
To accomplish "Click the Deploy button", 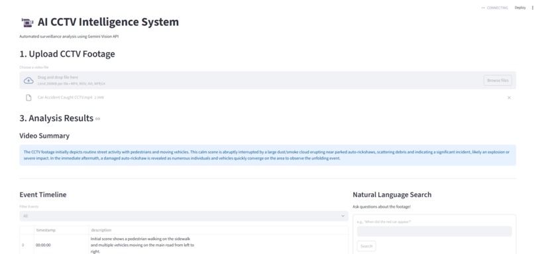I will click(520, 7).
